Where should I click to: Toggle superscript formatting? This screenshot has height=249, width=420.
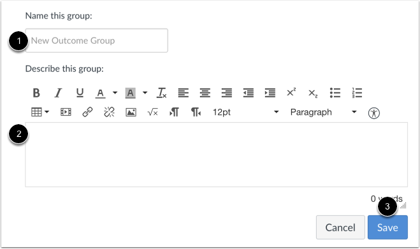coord(291,92)
